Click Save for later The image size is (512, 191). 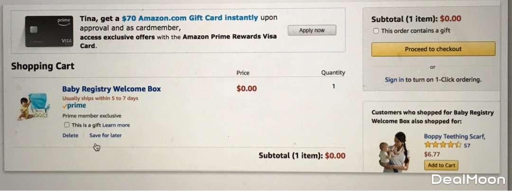pyautogui.click(x=105, y=136)
